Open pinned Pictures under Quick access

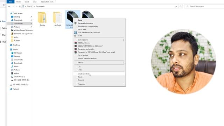point(17,27)
